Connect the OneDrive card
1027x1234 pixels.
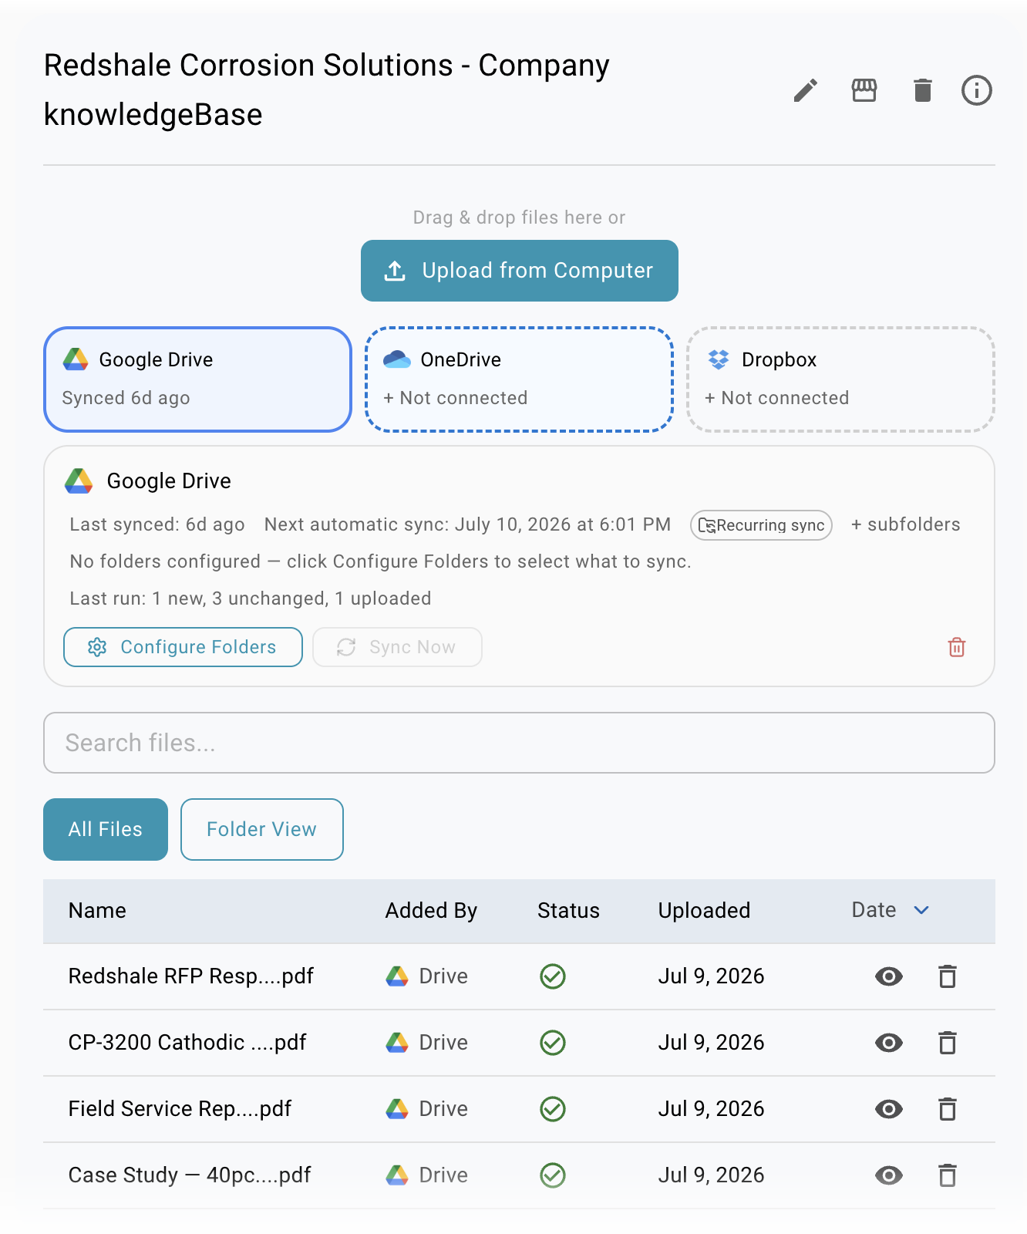(x=519, y=379)
